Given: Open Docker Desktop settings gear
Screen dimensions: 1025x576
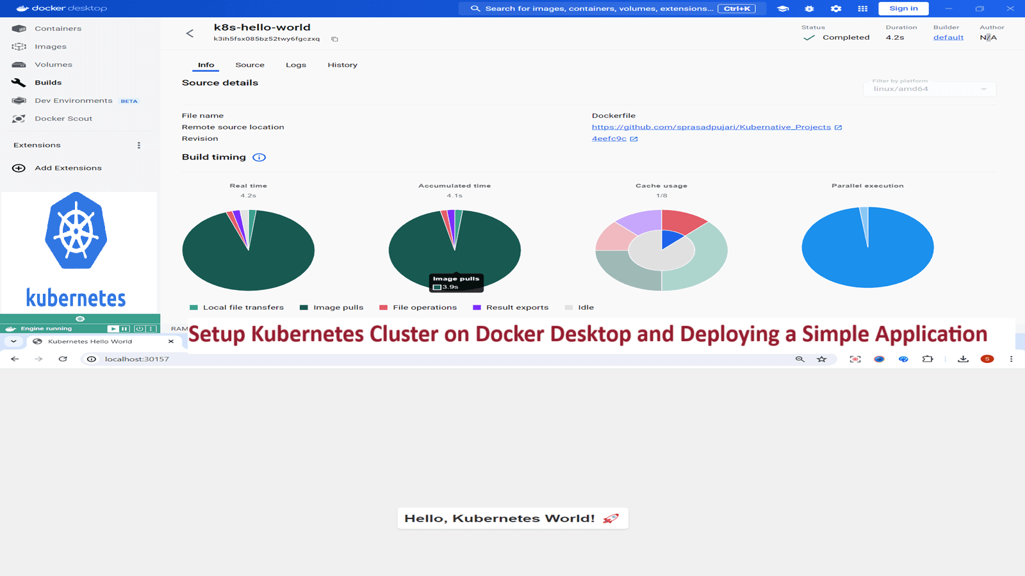Looking at the screenshot, I should tap(836, 8).
